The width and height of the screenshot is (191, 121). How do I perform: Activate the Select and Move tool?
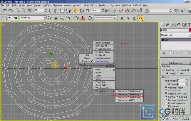[x=76, y=11]
